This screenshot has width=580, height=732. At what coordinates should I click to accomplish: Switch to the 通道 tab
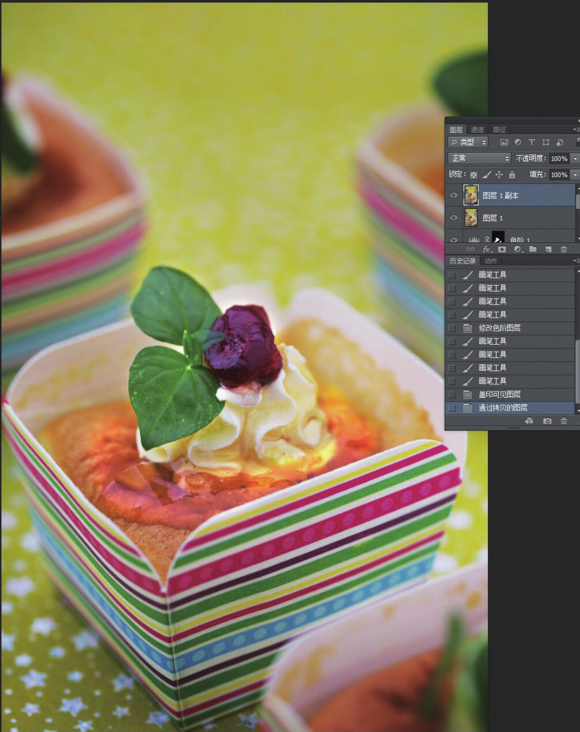click(x=477, y=130)
